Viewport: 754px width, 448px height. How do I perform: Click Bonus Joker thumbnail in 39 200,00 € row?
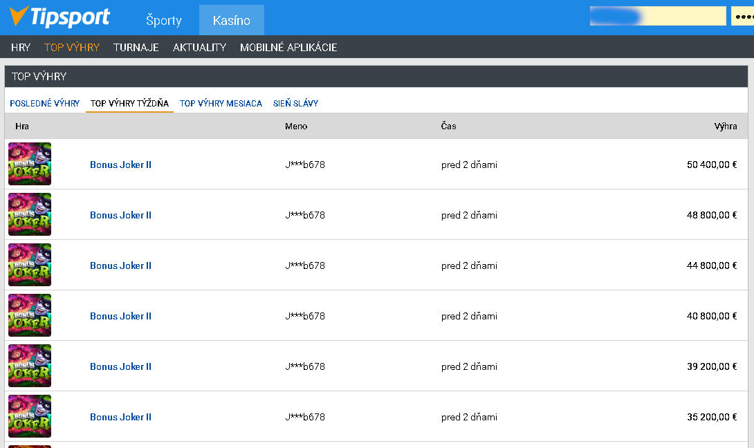[x=30, y=366]
